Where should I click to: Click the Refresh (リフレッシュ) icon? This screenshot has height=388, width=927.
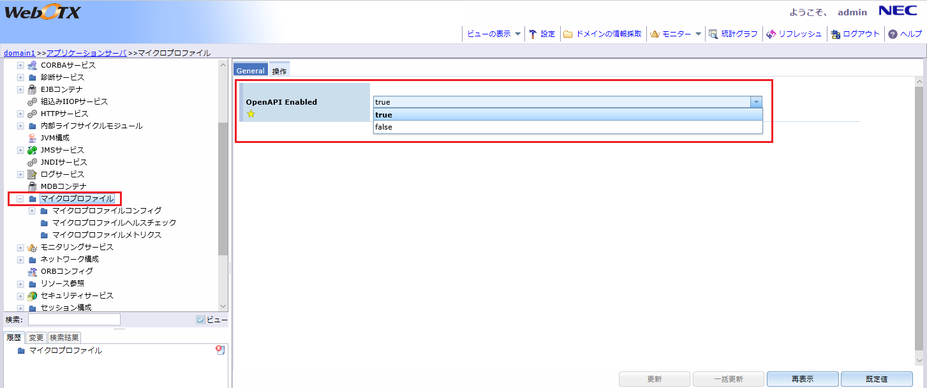771,34
